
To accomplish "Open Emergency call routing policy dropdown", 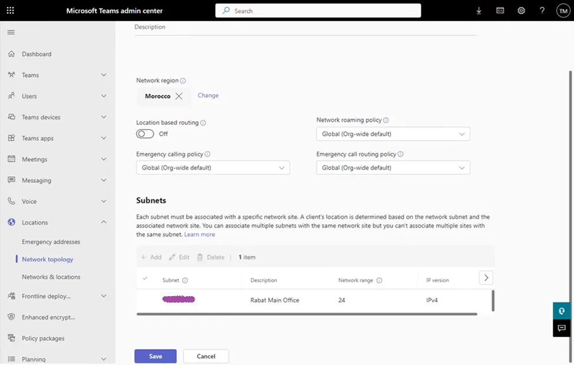I will click(x=393, y=168).
